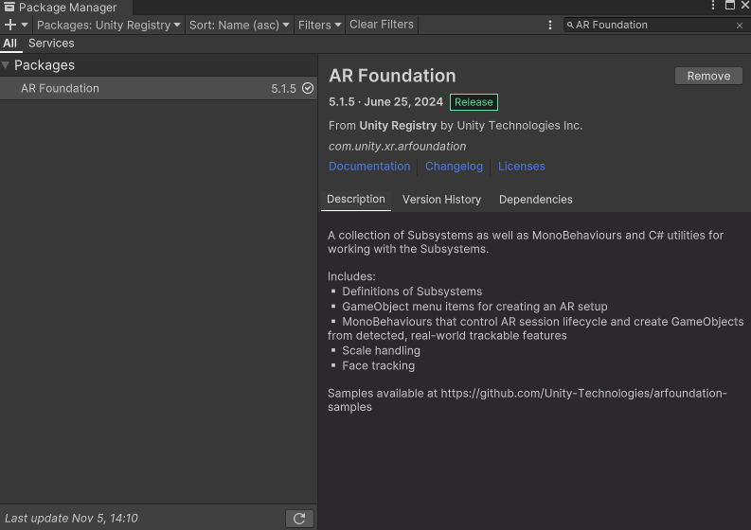This screenshot has height=530, width=751.
Task: Switch to the Dependencies tab
Action: click(x=535, y=199)
